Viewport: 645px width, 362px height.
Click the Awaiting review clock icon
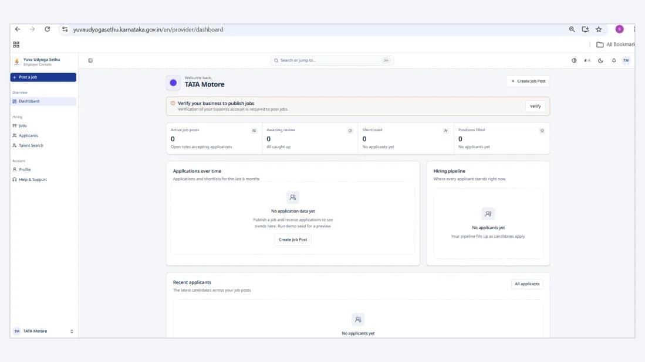point(350,131)
